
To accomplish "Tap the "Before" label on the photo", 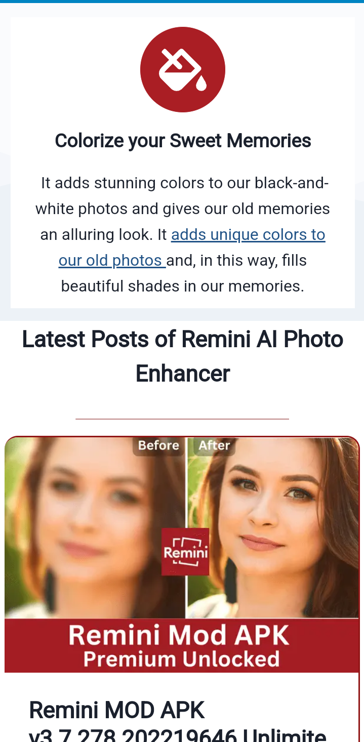I will [x=158, y=445].
